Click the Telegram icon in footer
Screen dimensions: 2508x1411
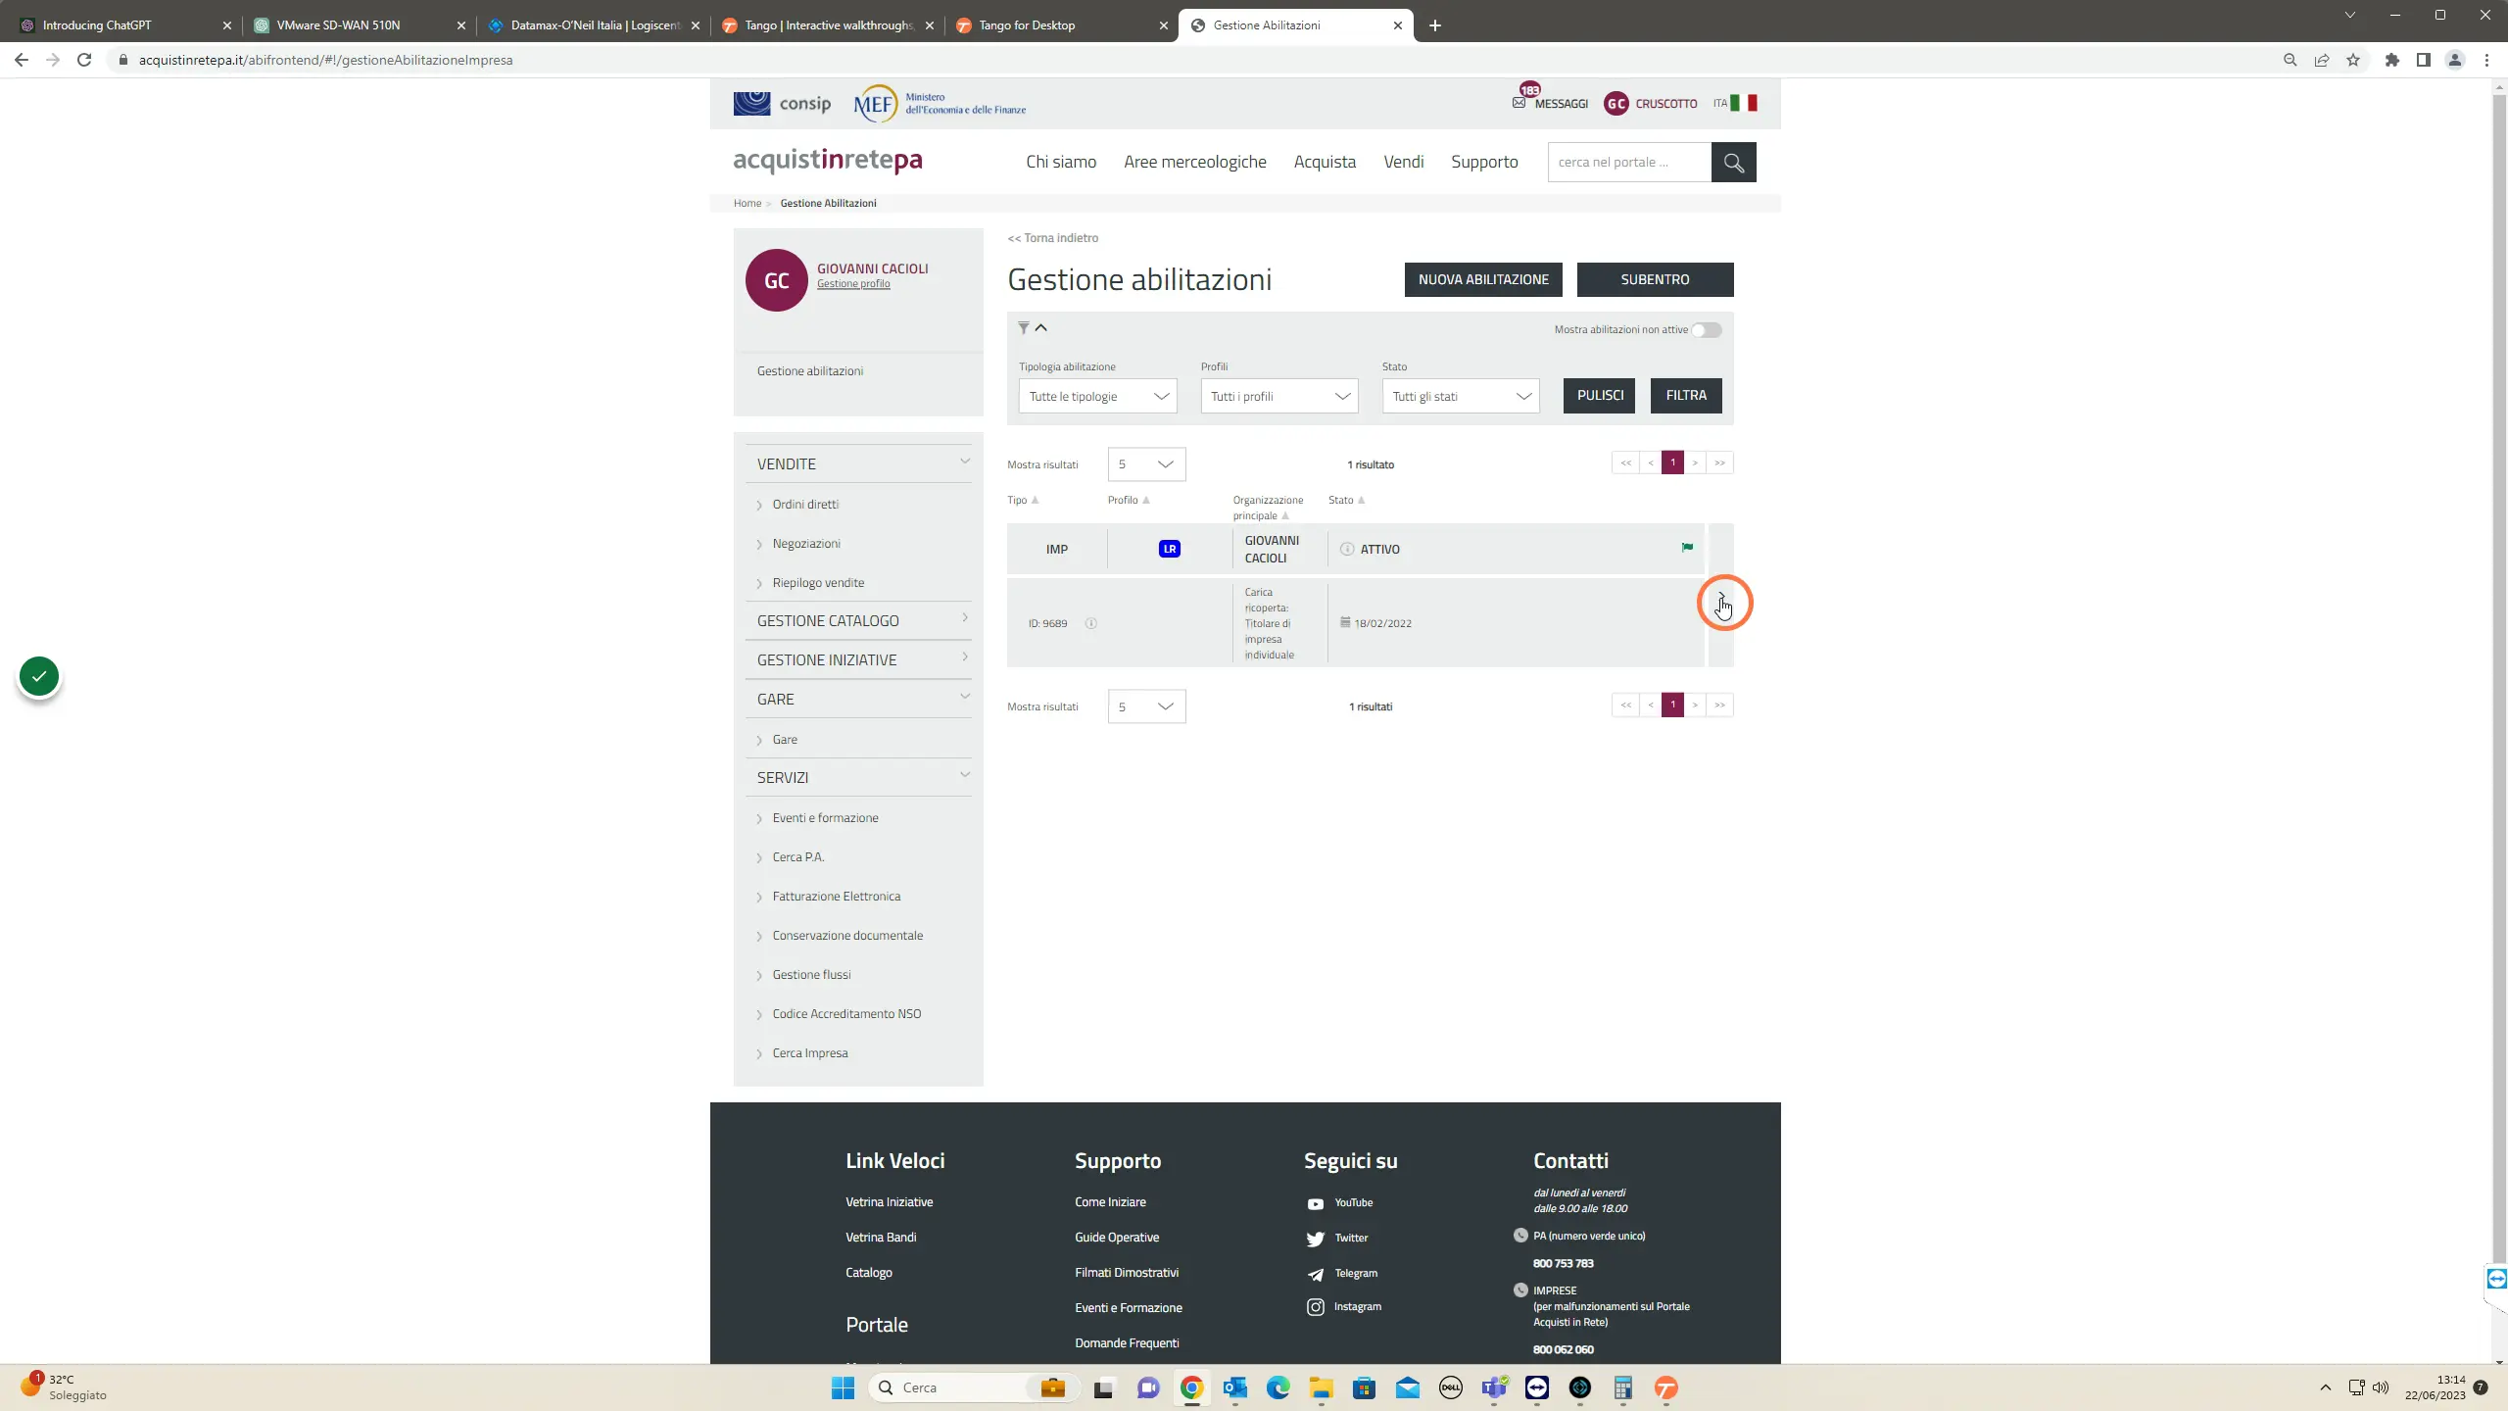pos(1315,1274)
